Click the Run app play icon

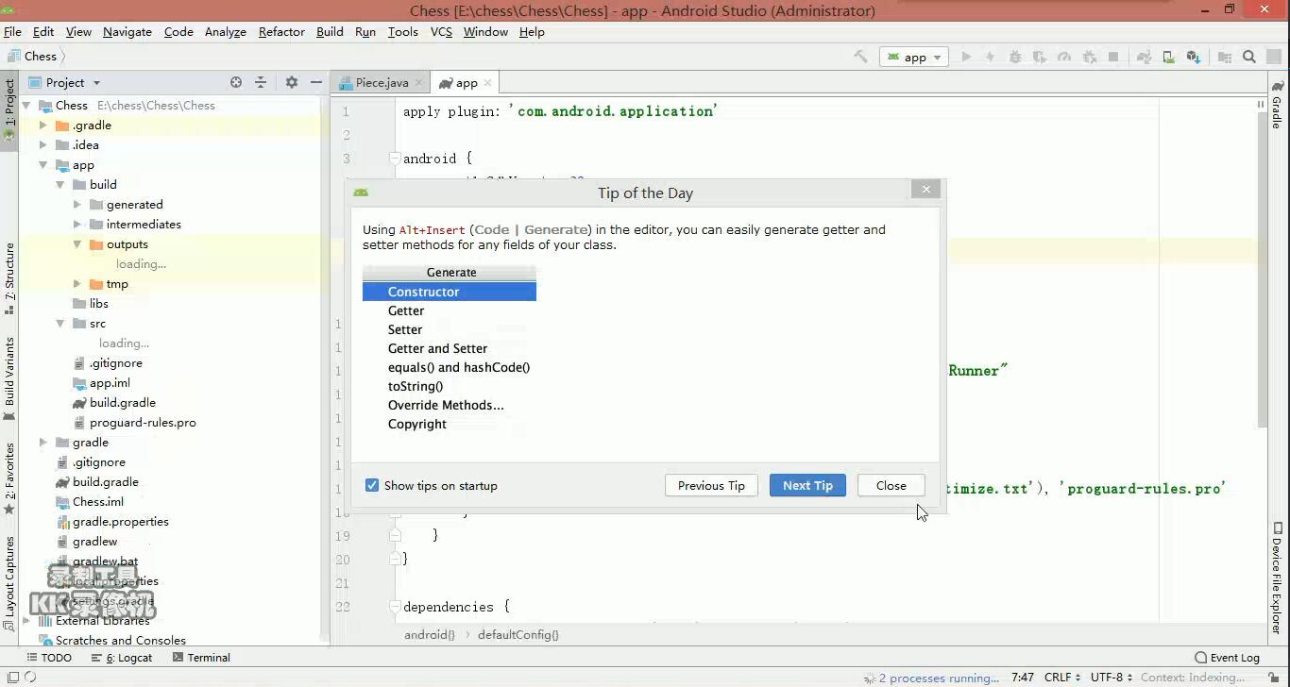tap(966, 57)
